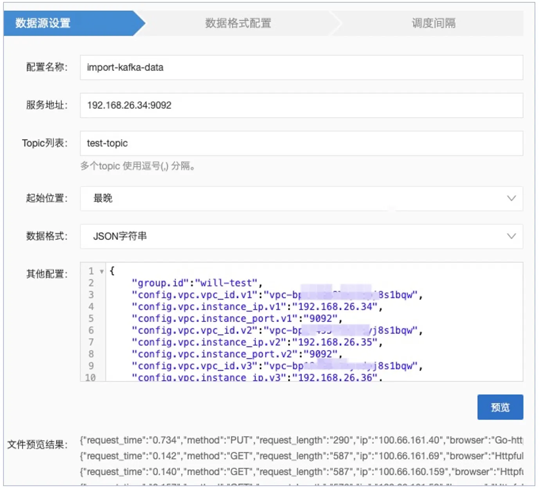Open the 起始位置 dropdown showing 最晚

point(301,199)
